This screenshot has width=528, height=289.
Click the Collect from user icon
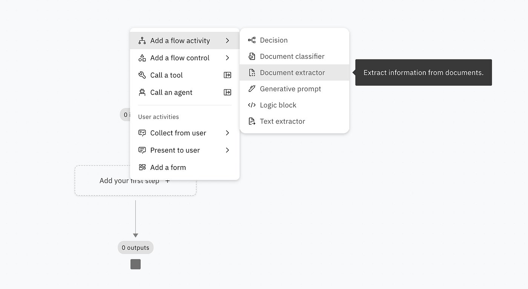[142, 133]
